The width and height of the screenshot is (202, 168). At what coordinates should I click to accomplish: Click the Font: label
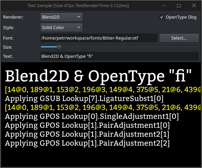[8, 38]
